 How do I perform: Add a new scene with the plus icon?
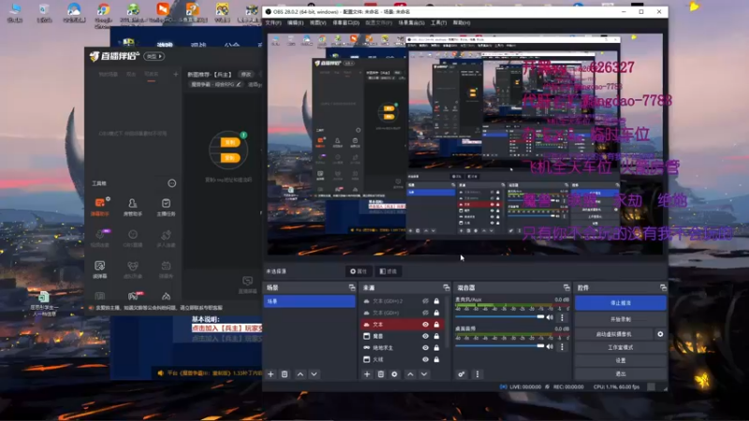pos(271,374)
